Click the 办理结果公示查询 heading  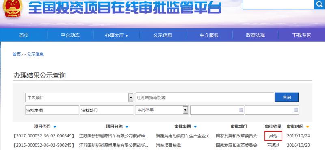39,76
